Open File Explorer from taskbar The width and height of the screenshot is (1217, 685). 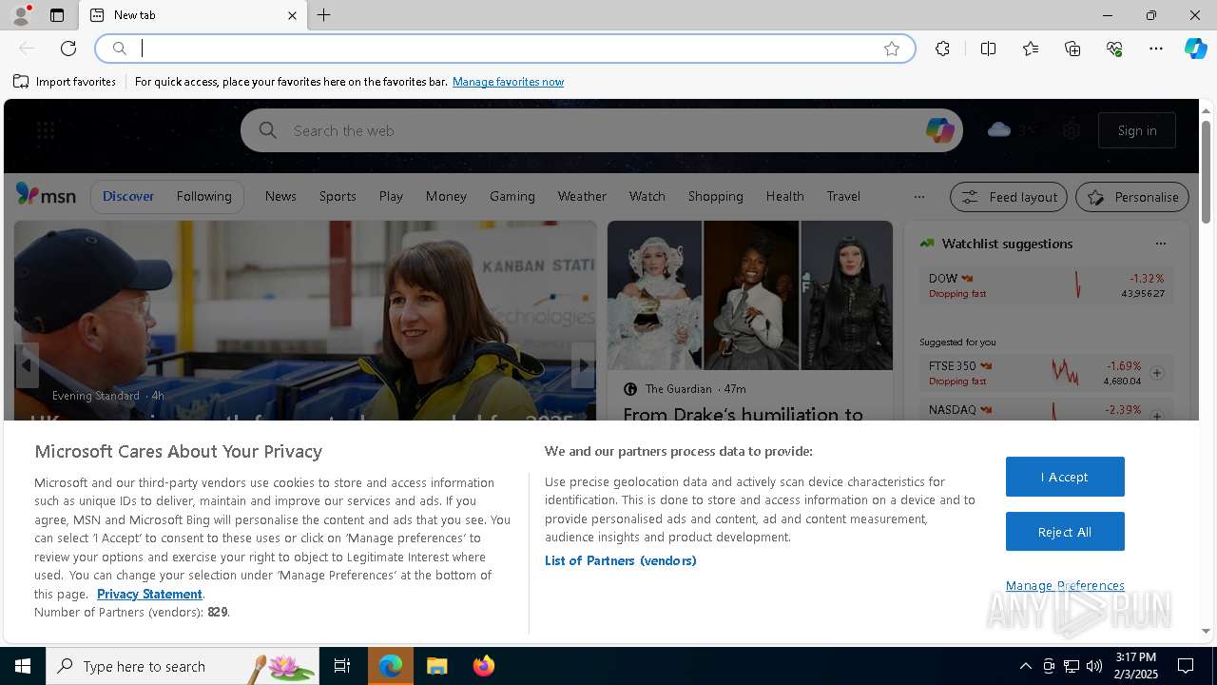436,666
